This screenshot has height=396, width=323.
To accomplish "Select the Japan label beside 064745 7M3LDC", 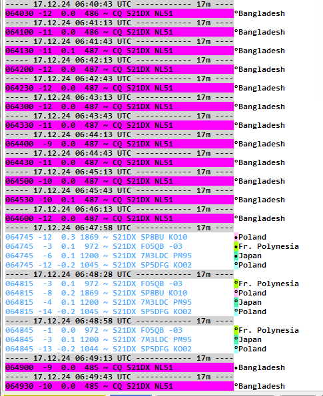I will click(250, 256).
